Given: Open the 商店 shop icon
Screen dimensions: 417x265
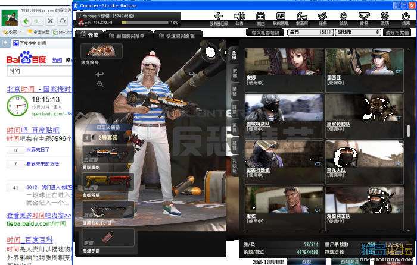Looking at the screenshot, I should pos(260,17).
